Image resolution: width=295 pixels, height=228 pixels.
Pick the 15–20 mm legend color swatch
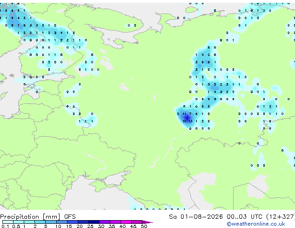[72, 222]
